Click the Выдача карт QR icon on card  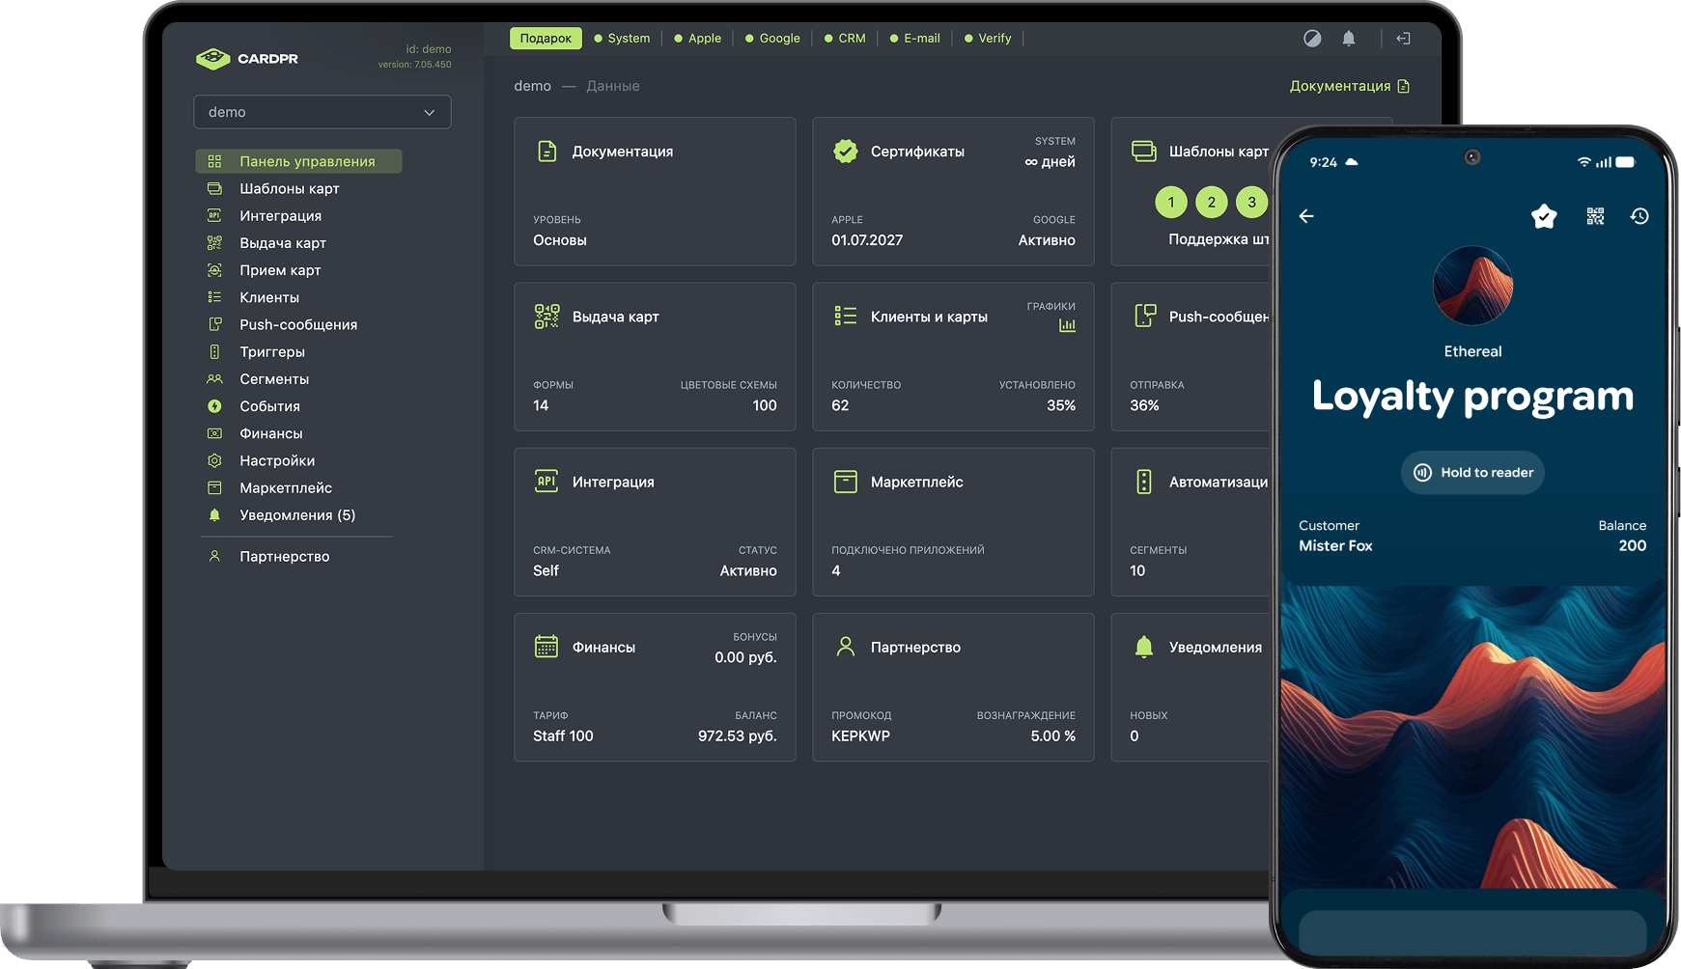pos(547,317)
